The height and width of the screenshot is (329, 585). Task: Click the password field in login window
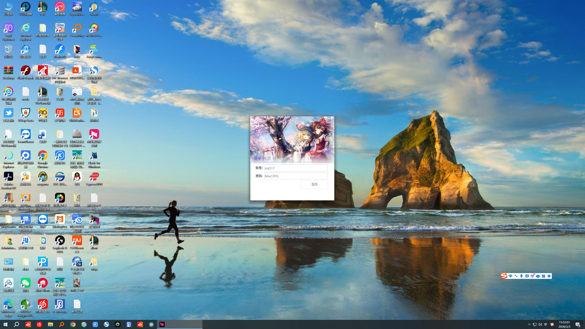(296, 176)
